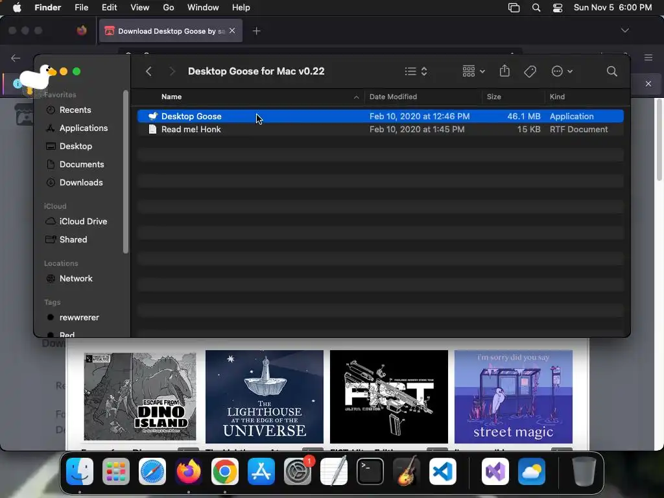The height and width of the screenshot is (498, 664).
Task: Click the yellow minimize button of Finder window
Action: point(64,71)
